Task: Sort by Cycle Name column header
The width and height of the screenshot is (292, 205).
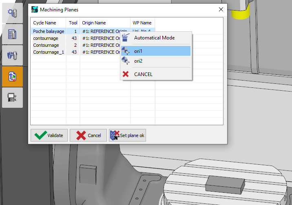Action: click(44, 23)
